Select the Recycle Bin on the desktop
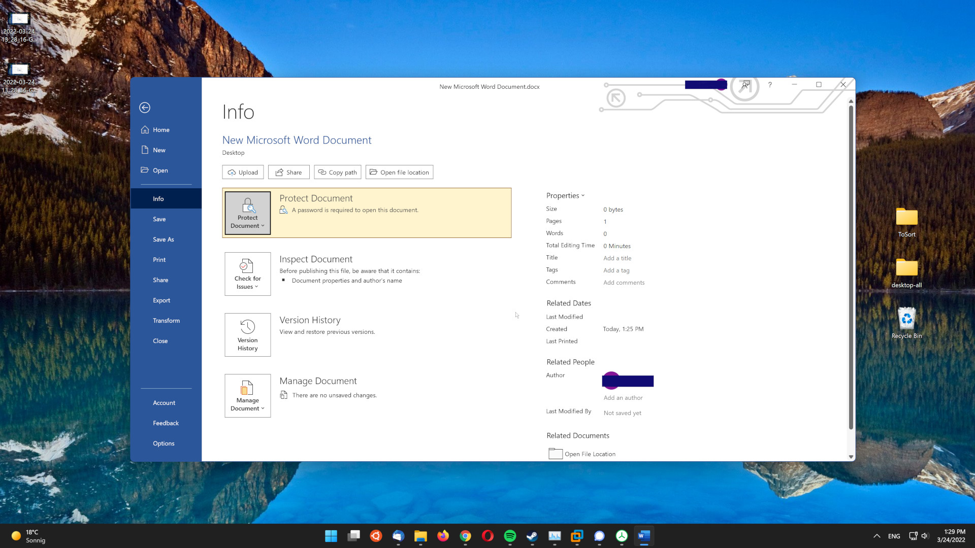 tap(906, 323)
